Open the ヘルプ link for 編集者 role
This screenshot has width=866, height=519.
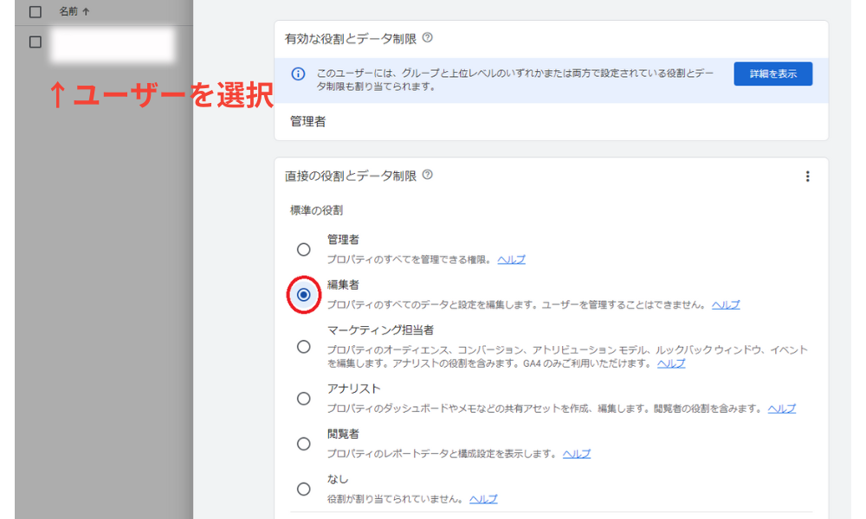[726, 304]
